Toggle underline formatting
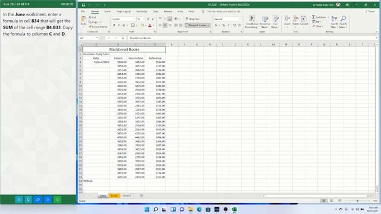The height and width of the screenshot is (214, 381). click(124, 25)
